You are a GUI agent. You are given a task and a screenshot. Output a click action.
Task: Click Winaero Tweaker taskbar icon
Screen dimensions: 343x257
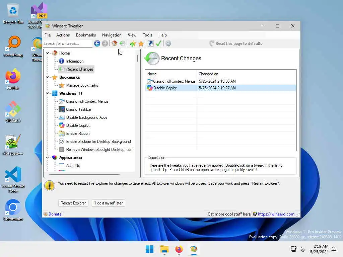point(194,249)
